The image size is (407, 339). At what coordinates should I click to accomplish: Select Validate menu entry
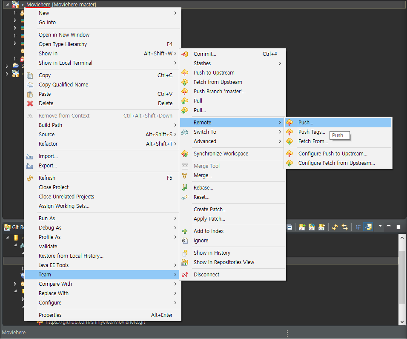coord(102,247)
